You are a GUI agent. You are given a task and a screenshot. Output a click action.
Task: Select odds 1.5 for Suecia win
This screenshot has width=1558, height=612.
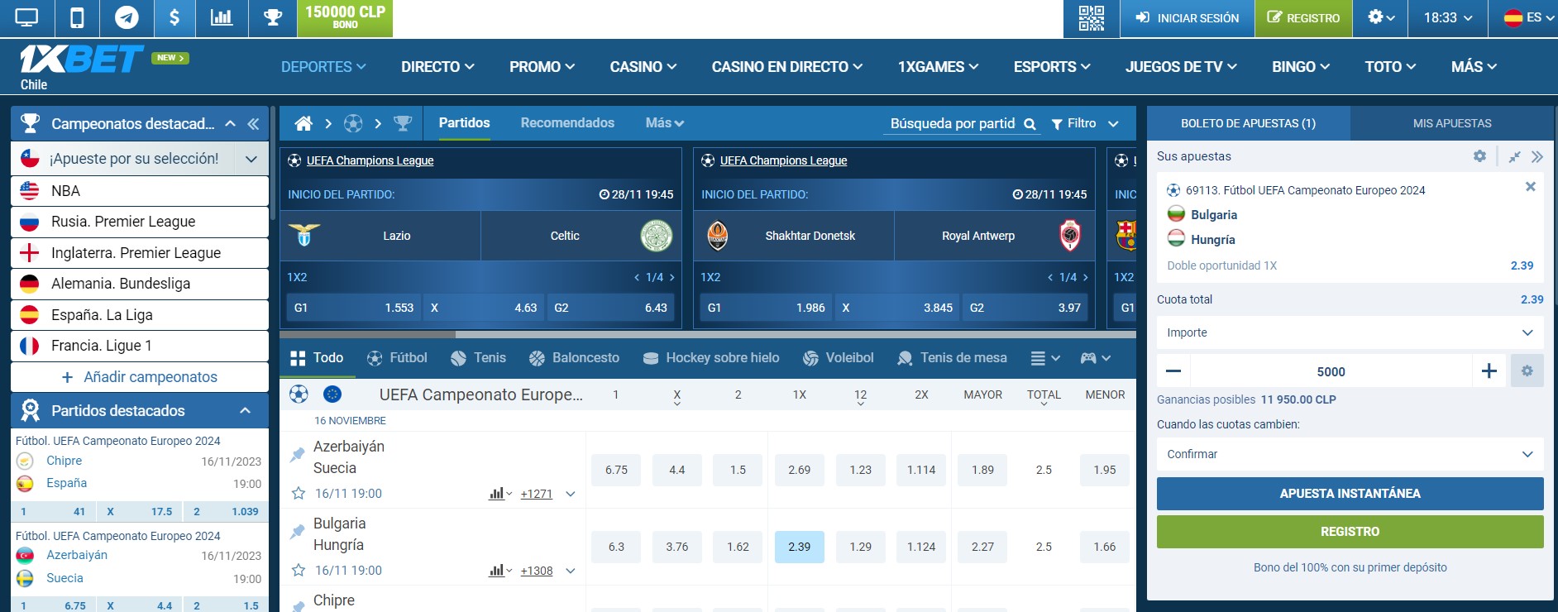pos(738,470)
